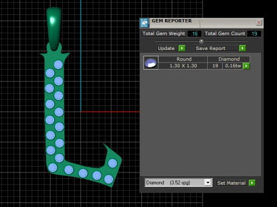Click the Total Gem Weight value .16

click(194, 34)
